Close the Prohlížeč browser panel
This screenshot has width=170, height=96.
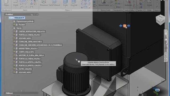coord(37,14)
